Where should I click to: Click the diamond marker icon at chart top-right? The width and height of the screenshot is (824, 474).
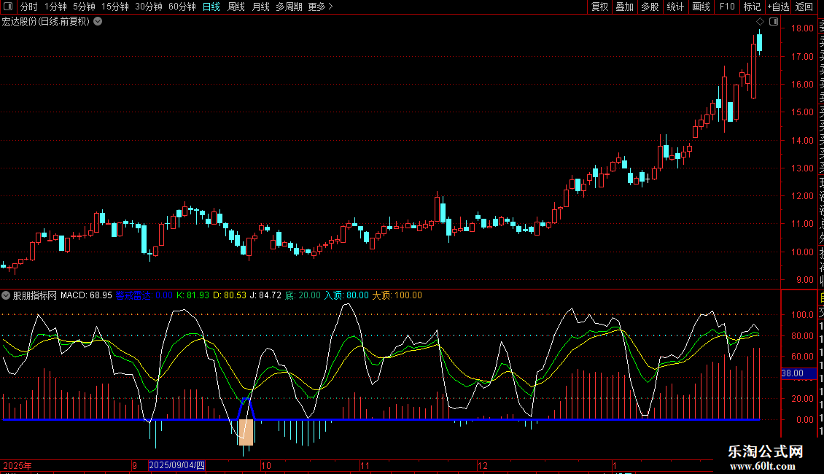[761, 22]
